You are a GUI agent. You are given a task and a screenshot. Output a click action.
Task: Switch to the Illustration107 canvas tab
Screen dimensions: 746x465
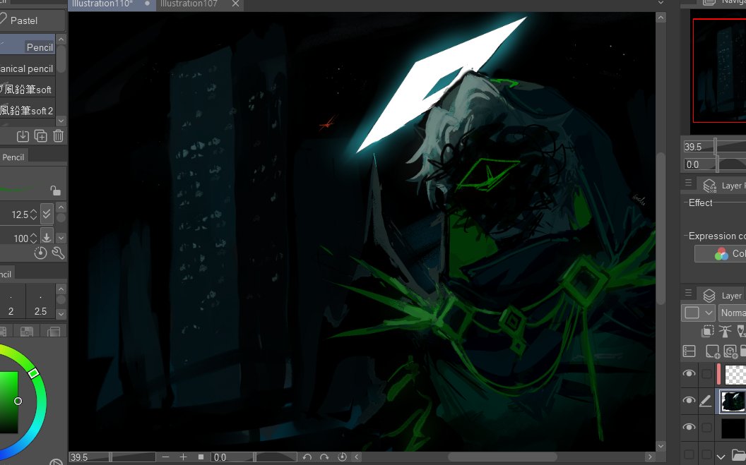pyautogui.click(x=189, y=4)
